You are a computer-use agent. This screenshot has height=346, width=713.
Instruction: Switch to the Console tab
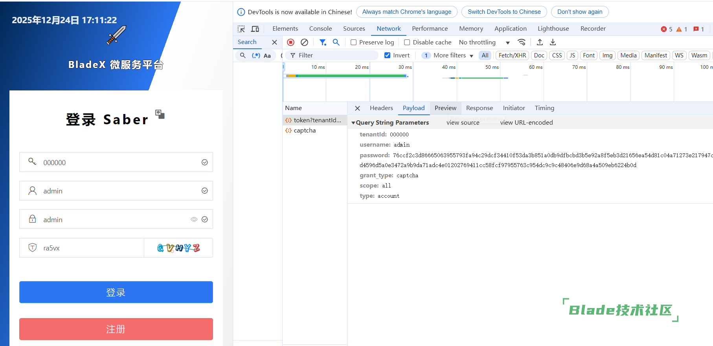click(320, 29)
